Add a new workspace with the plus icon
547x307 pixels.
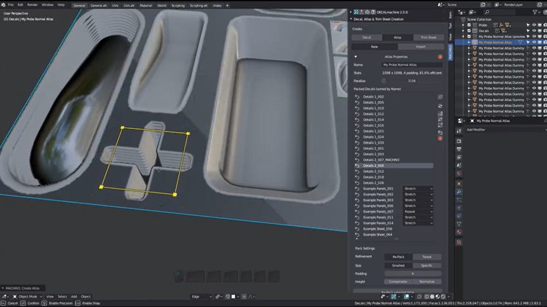point(227,6)
